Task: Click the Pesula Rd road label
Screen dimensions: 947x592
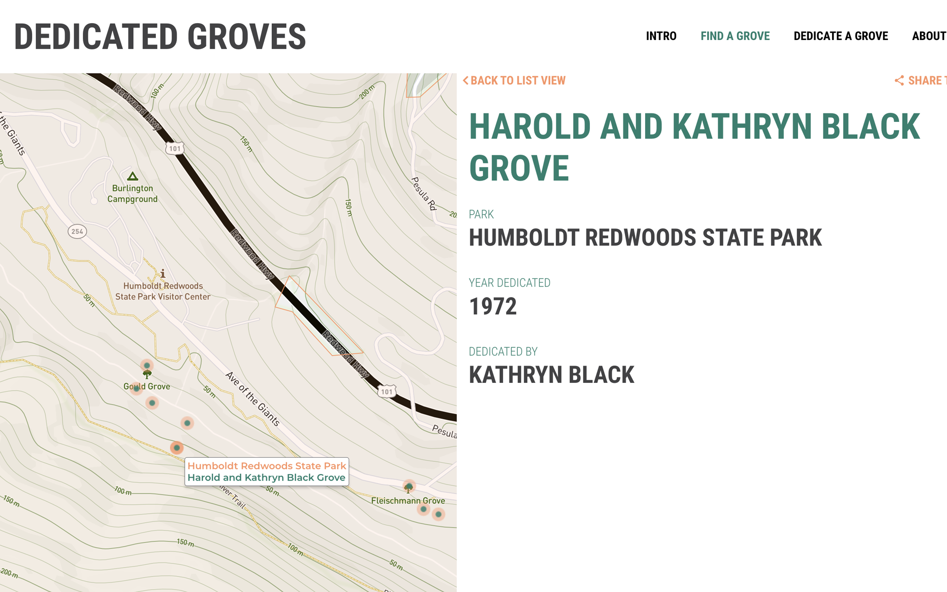Action: point(425,193)
